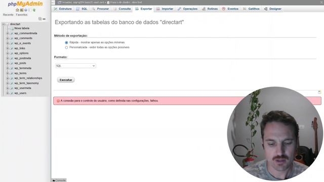
Task: Switch to the Eventos tab
Action: point(230,9)
